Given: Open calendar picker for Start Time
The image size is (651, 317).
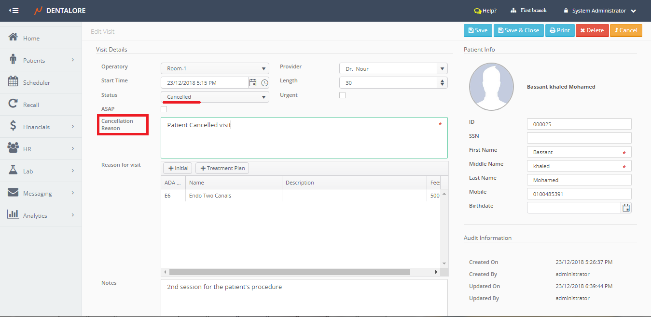Looking at the screenshot, I should click(253, 83).
